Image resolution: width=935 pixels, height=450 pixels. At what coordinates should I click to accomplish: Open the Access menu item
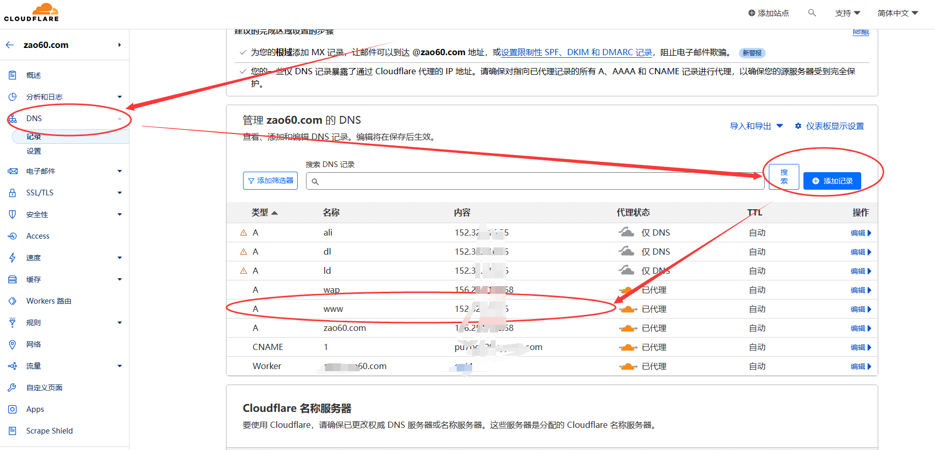pyautogui.click(x=38, y=236)
